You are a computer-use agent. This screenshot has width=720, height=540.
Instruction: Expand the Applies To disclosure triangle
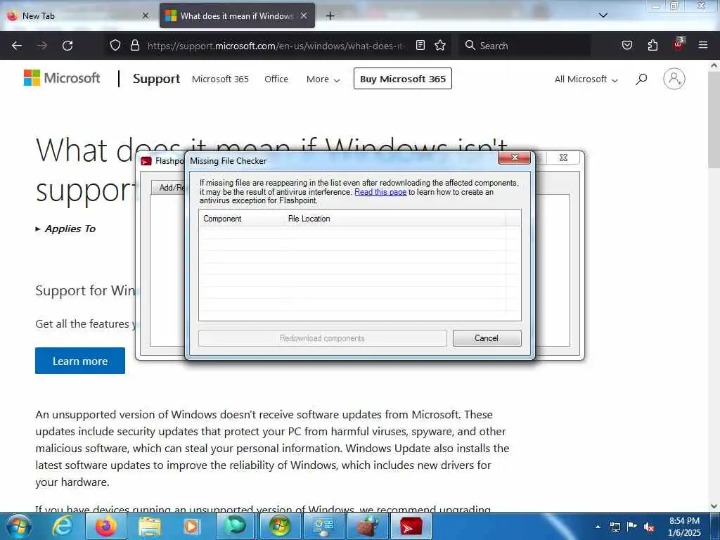pos(38,229)
